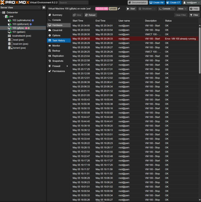The image size is (201, 202).
Task: Open the Shutdown dropdown arrow
Action: [x=154, y=9]
